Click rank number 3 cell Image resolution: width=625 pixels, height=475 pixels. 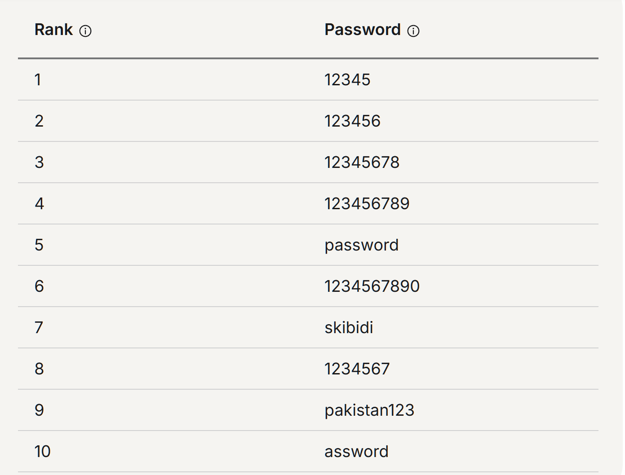pyautogui.click(x=39, y=163)
